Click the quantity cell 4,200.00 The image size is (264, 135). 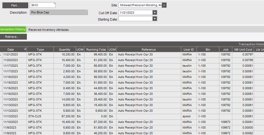tap(65, 77)
